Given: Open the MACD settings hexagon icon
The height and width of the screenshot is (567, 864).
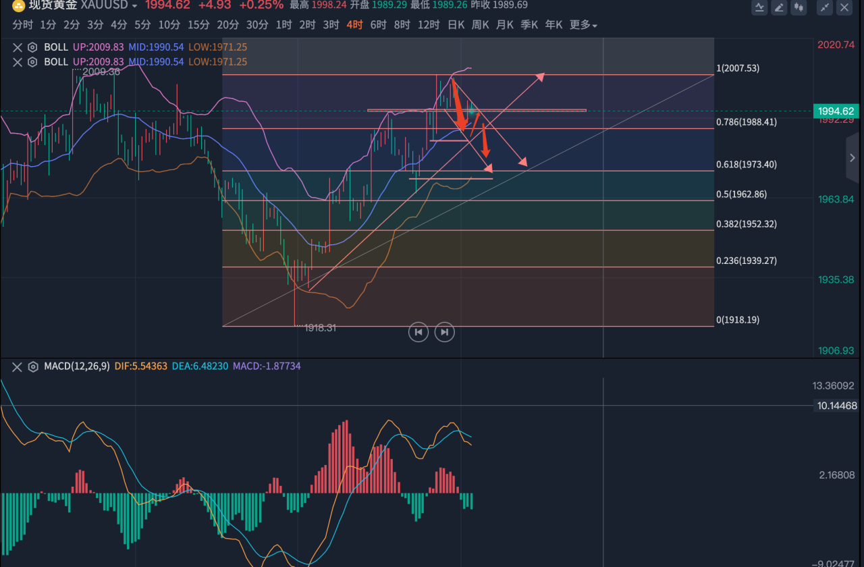Looking at the screenshot, I should point(32,367).
